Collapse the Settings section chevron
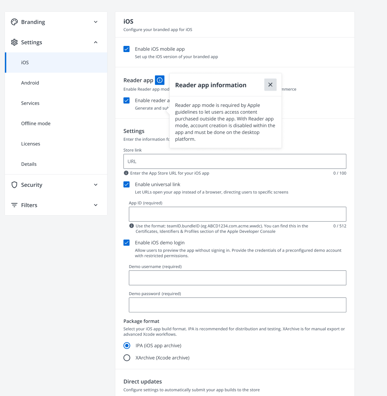Viewport: 387px width, 396px height. point(96,42)
